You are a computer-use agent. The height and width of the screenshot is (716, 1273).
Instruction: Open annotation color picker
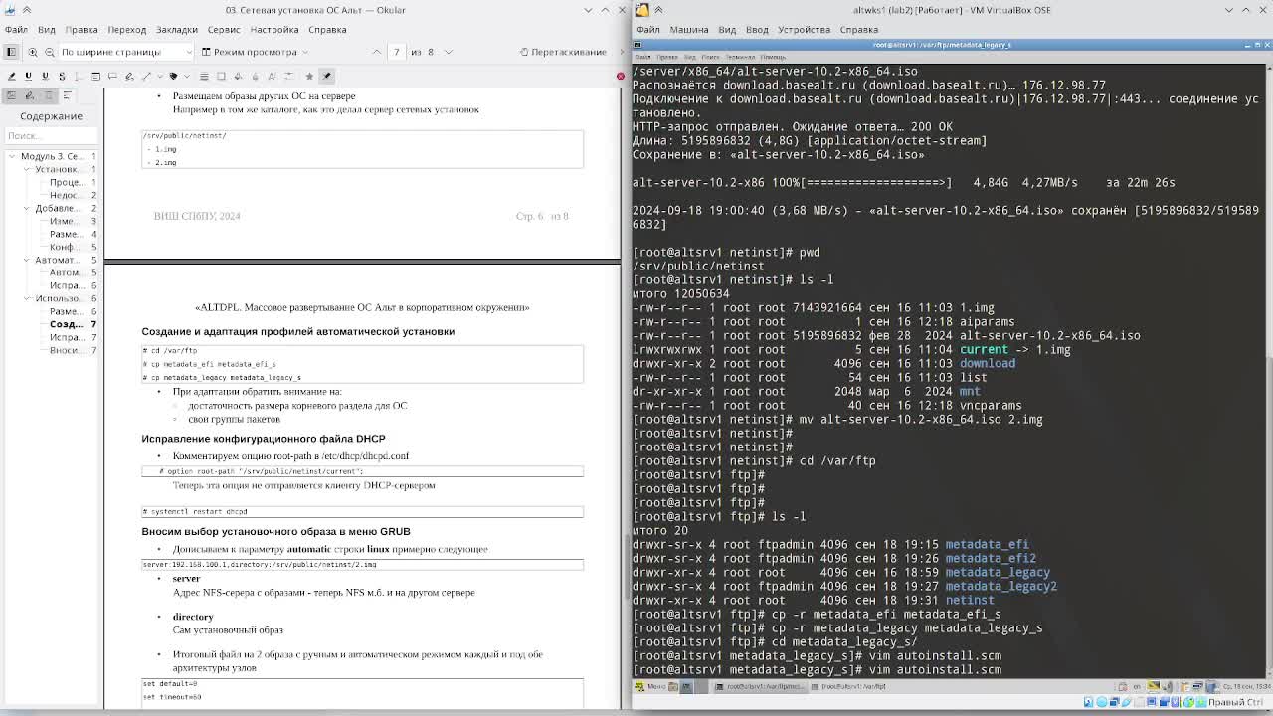[x=221, y=76]
